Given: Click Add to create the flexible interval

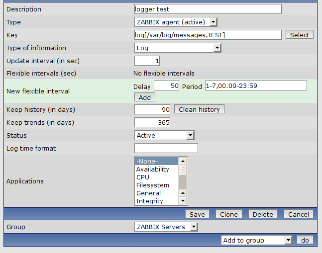Looking at the screenshot, I should 144,97.
